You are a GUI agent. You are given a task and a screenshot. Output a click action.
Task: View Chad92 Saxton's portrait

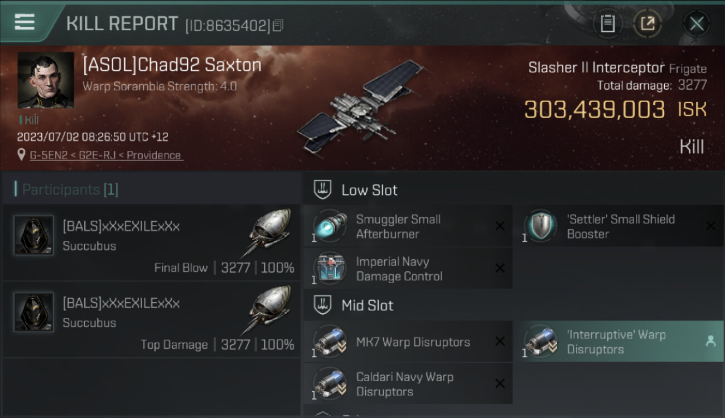coord(46,80)
